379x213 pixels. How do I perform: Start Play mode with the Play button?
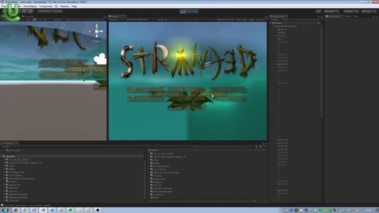click(x=183, y=11)
